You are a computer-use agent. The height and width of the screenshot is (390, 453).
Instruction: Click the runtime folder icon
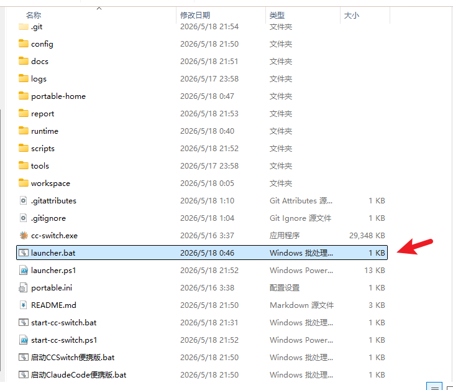[24, 131]
